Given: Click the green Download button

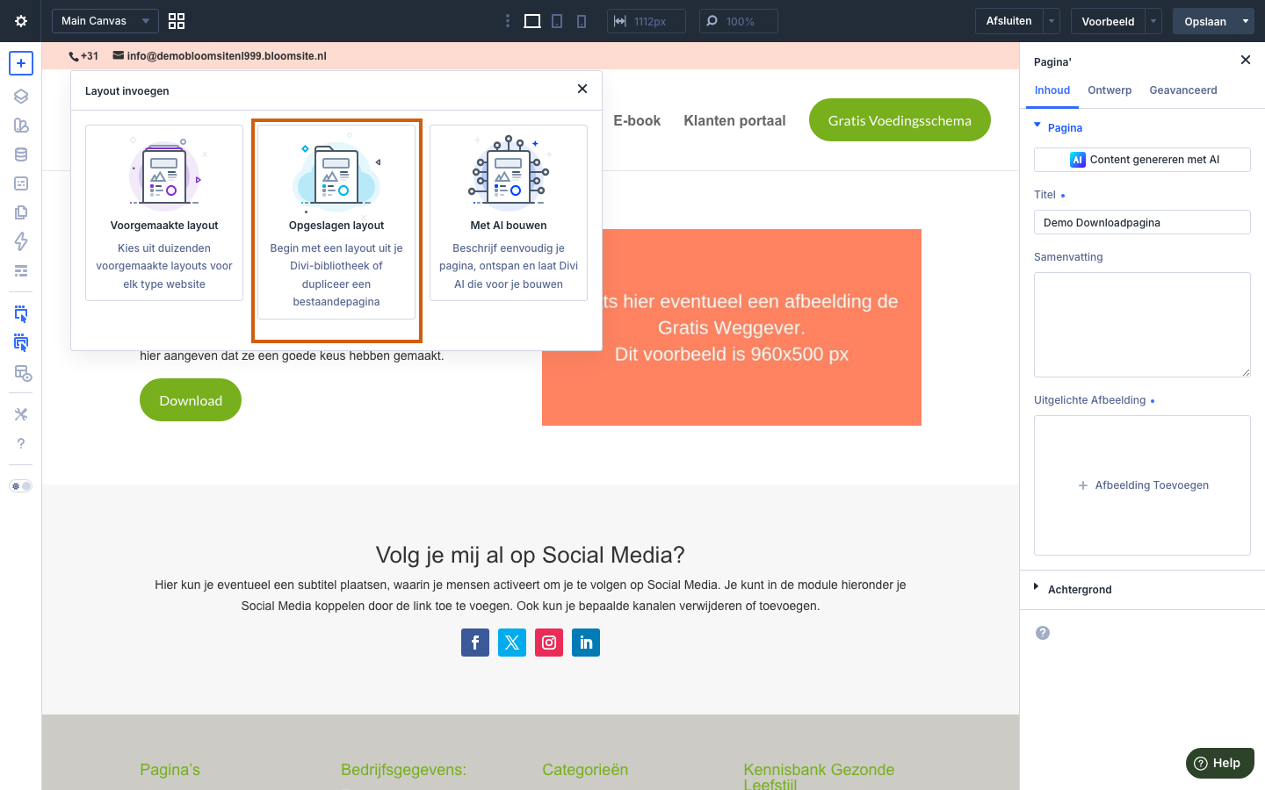Looking at the screenshot, I should 191,400.
